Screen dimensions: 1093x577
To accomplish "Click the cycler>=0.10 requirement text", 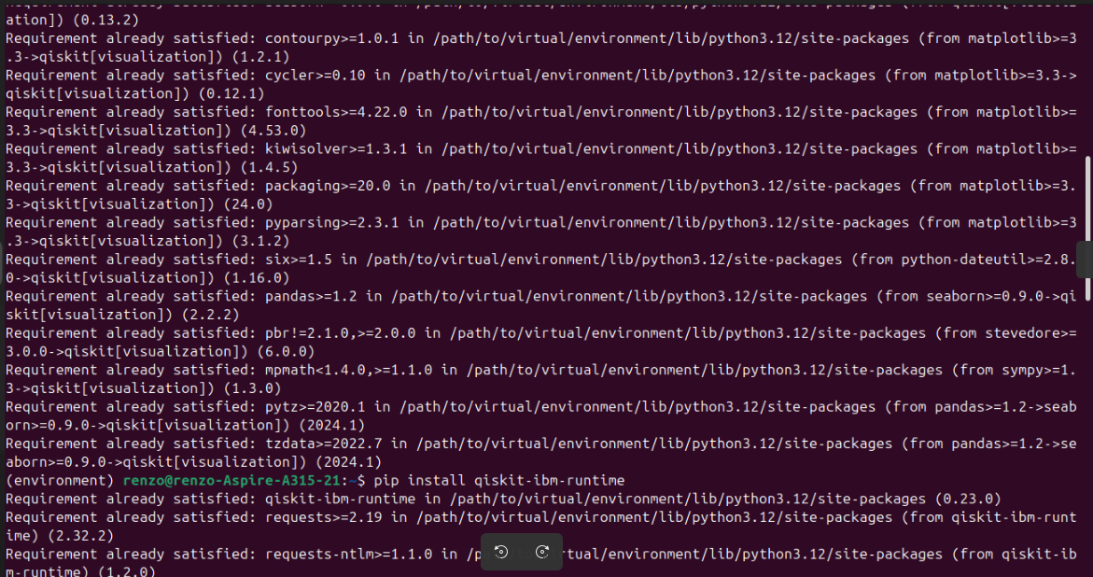I will (315, 76).
